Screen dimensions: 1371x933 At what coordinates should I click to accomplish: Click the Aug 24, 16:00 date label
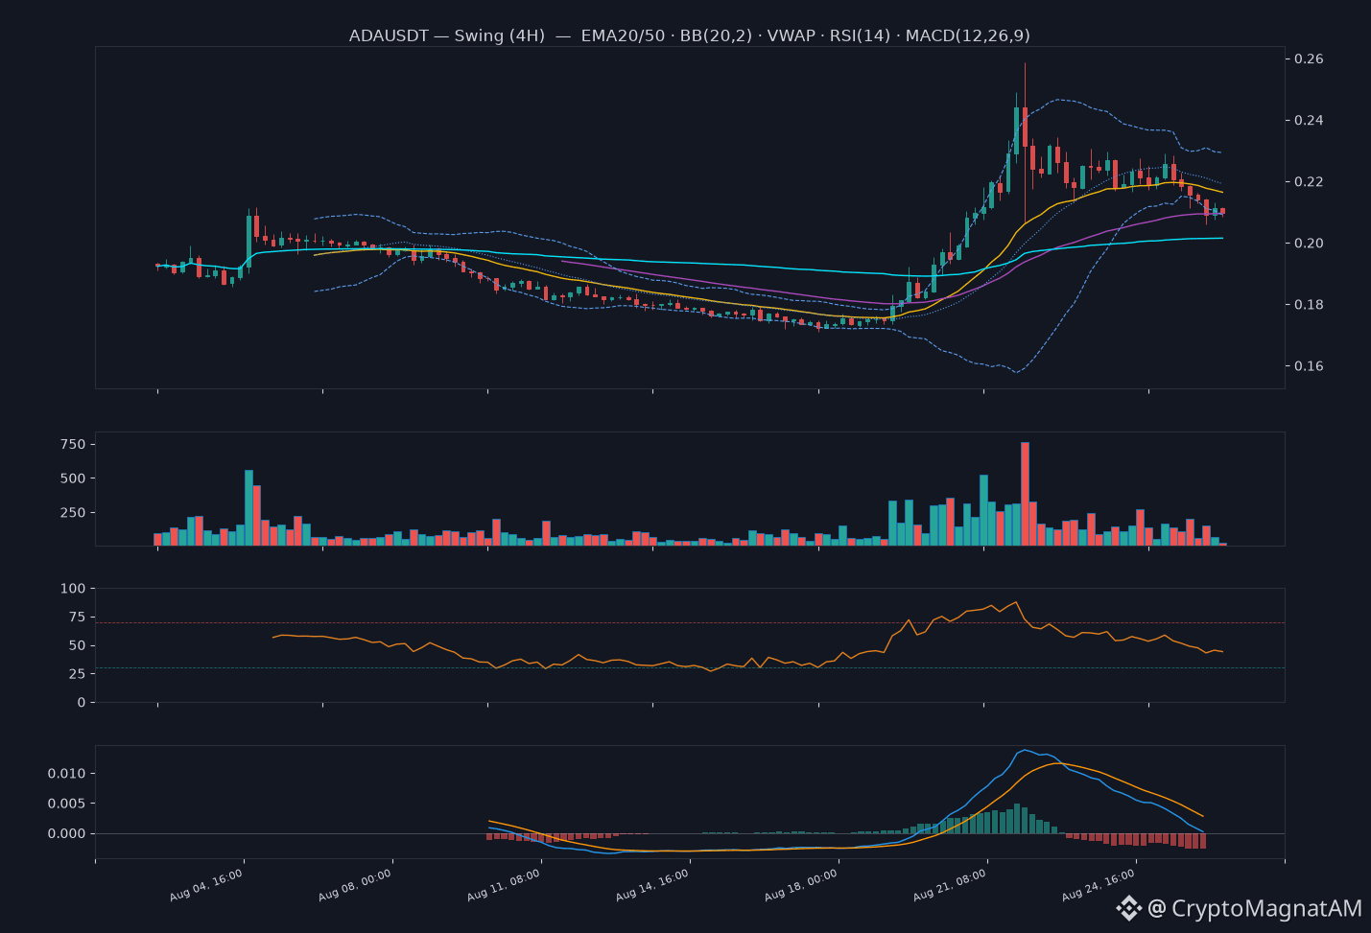(x=1099, y=886)
